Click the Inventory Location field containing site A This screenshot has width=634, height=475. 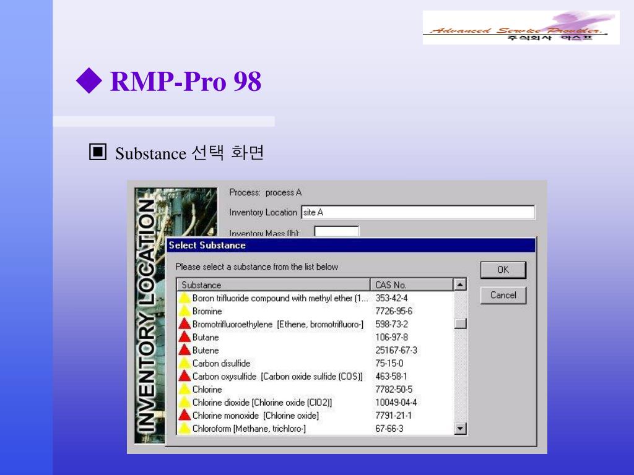[x=418, y=213]
